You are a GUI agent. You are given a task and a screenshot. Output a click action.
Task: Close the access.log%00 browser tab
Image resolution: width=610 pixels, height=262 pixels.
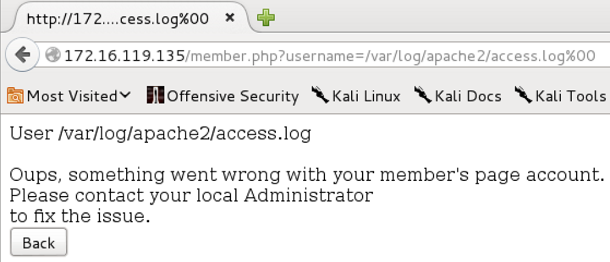coord(230,18)
